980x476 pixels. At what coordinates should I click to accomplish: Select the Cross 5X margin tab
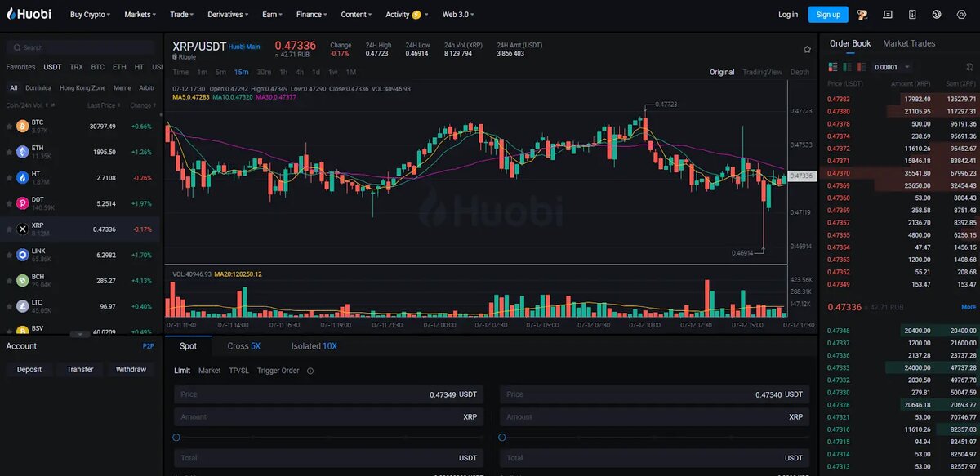(x=243, y=346)
